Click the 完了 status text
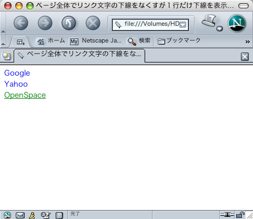Image resolution: width=253 pixels, height=219 pixels. 75,214
